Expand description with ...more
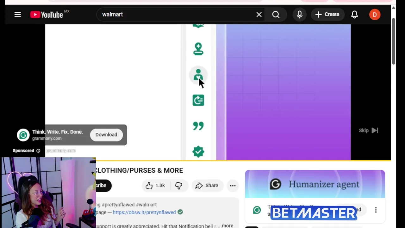 pyautogui.click(x=226, y=225)
